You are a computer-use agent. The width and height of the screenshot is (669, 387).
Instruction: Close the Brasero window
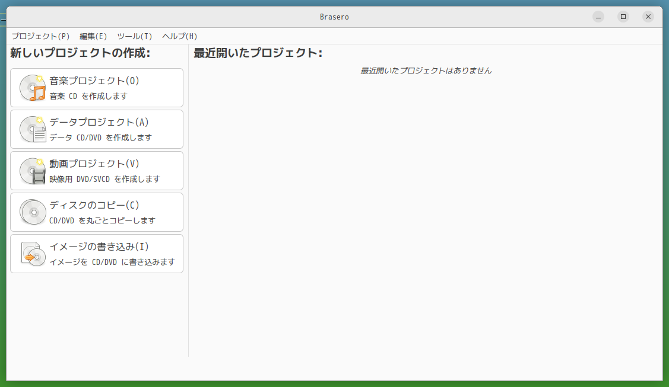tap(648, 17)
